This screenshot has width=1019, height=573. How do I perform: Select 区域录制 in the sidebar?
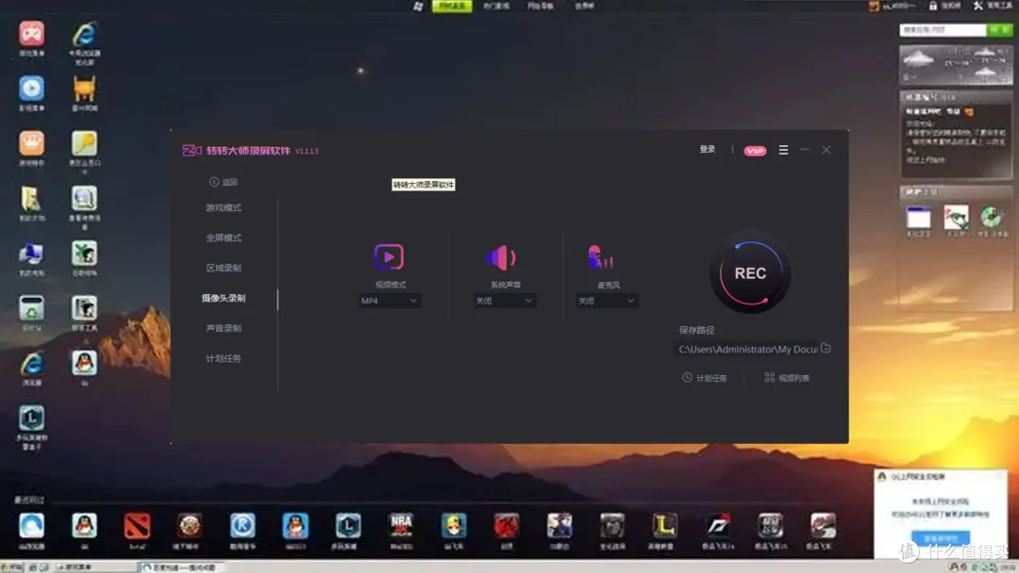tap(224, 268)
